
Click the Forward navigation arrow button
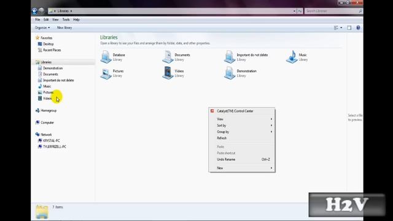(x=42, y=11)
